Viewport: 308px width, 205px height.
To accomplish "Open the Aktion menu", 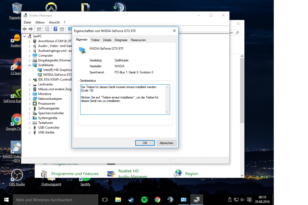I will click(x=40, y=22).
